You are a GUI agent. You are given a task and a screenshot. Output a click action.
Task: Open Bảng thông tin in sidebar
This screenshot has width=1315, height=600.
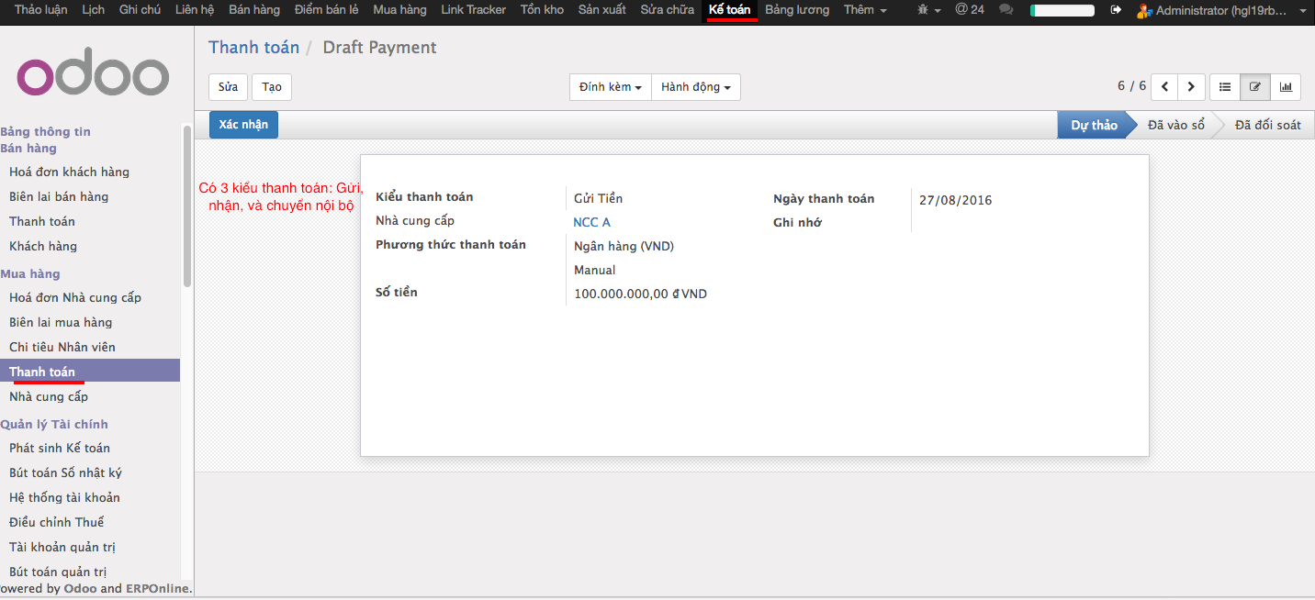[x=45, y=132]
